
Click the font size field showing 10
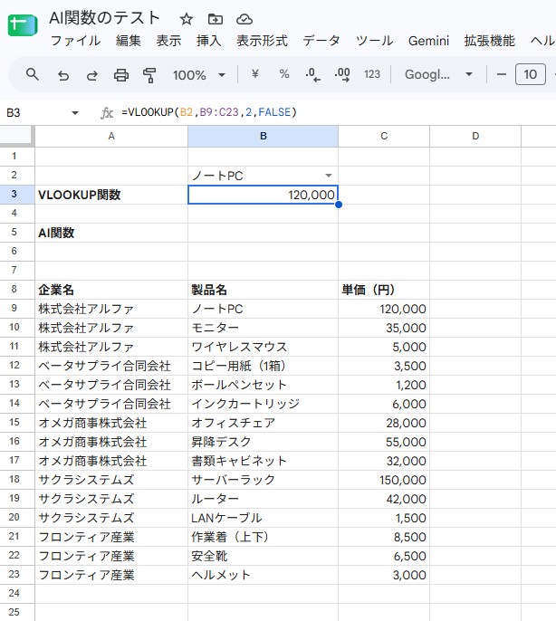(531, 74)
